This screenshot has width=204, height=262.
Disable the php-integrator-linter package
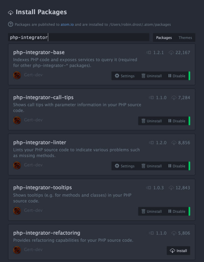[177, 166]
